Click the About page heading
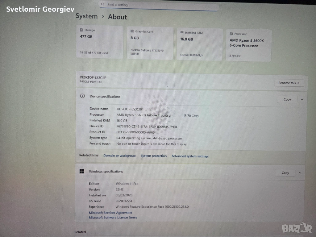The width and height of the screenshot is (316, 237). click(x=118, y=17)
